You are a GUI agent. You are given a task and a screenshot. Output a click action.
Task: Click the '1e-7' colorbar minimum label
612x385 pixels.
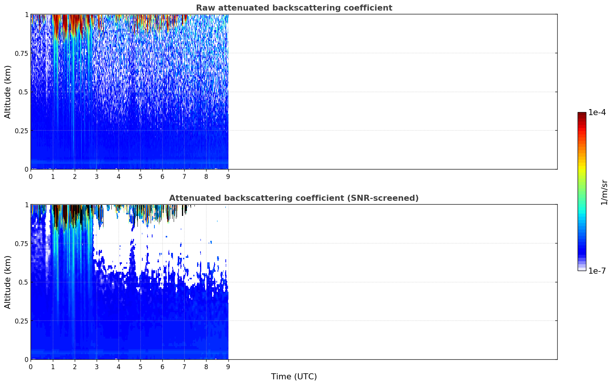tap(597, 271)
